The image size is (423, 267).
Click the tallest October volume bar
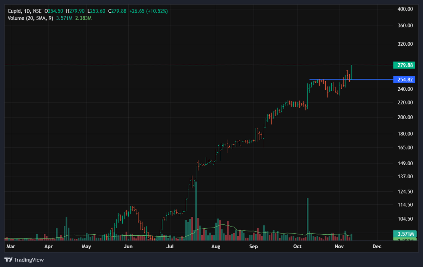(x=308, y=219)
